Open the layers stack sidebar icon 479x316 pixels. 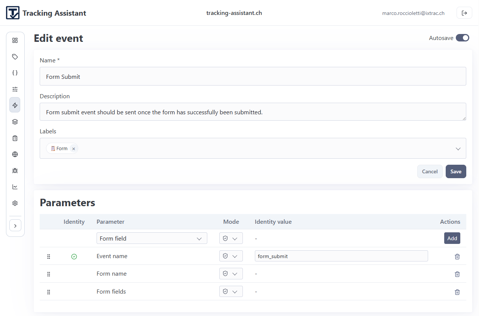(x=15, y=122)
